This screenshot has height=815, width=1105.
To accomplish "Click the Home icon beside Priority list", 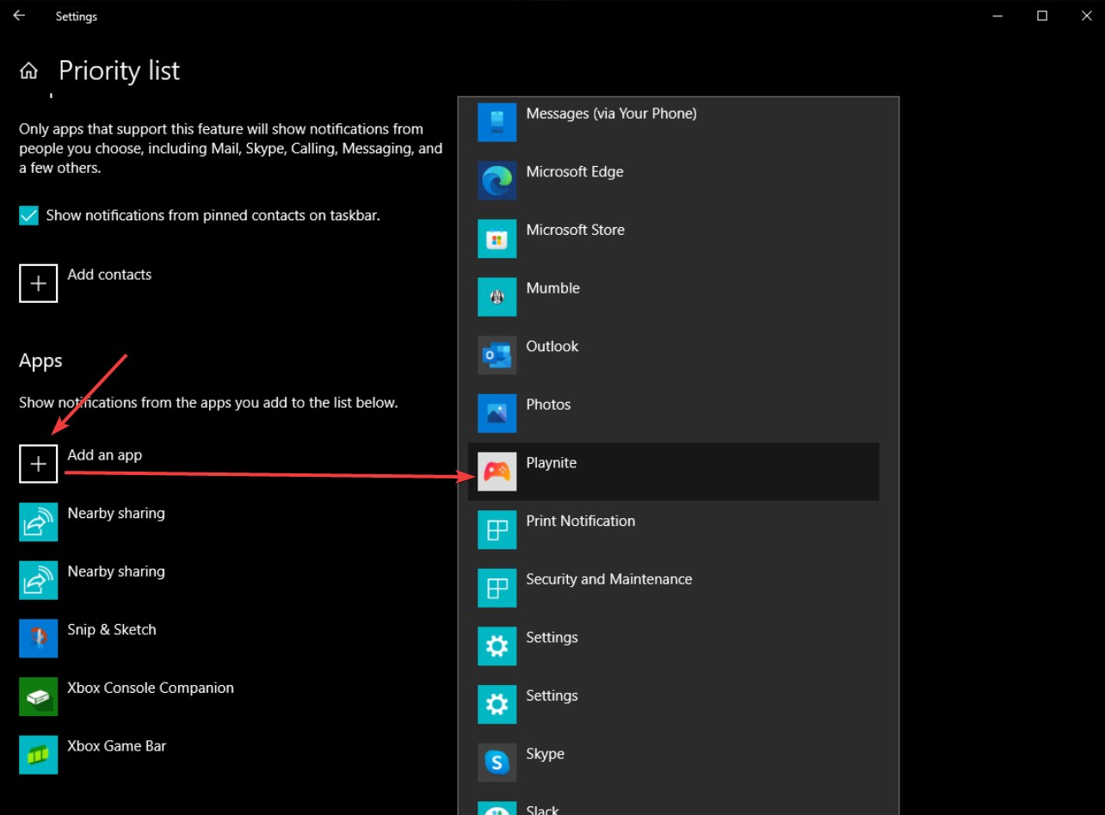I will 29,71.
